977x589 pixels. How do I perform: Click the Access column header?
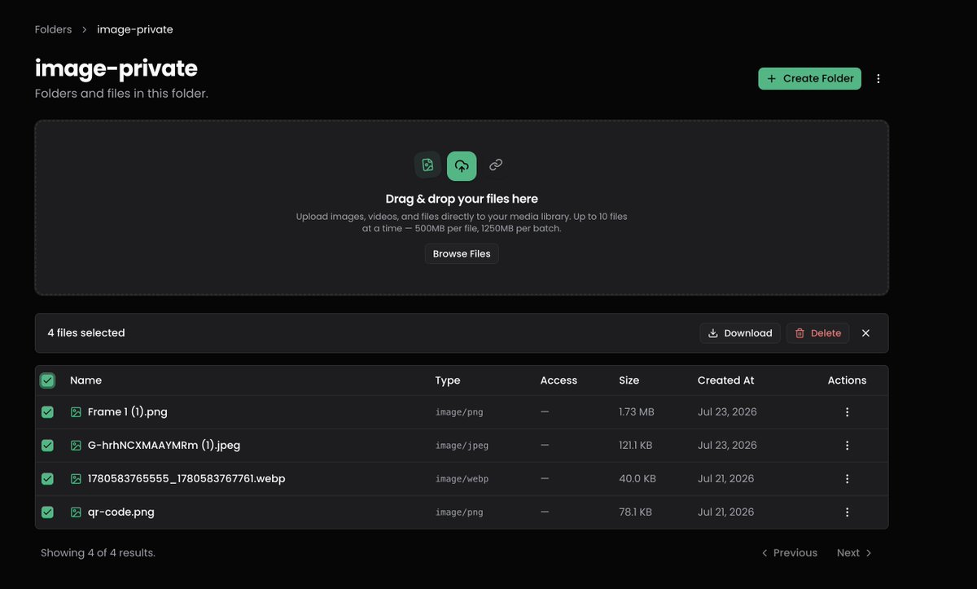[559, 380]
